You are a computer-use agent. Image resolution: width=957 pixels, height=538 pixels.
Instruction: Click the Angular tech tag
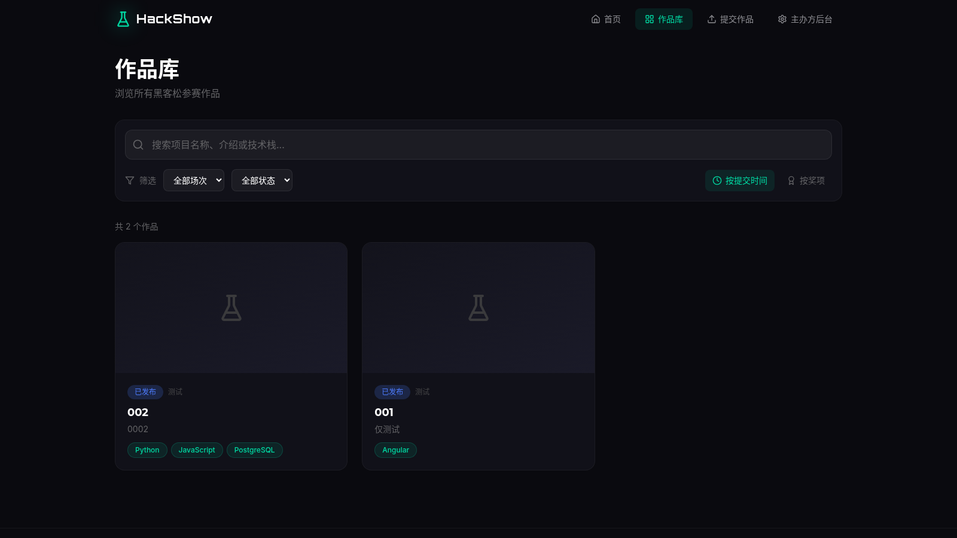pos(395,450)
